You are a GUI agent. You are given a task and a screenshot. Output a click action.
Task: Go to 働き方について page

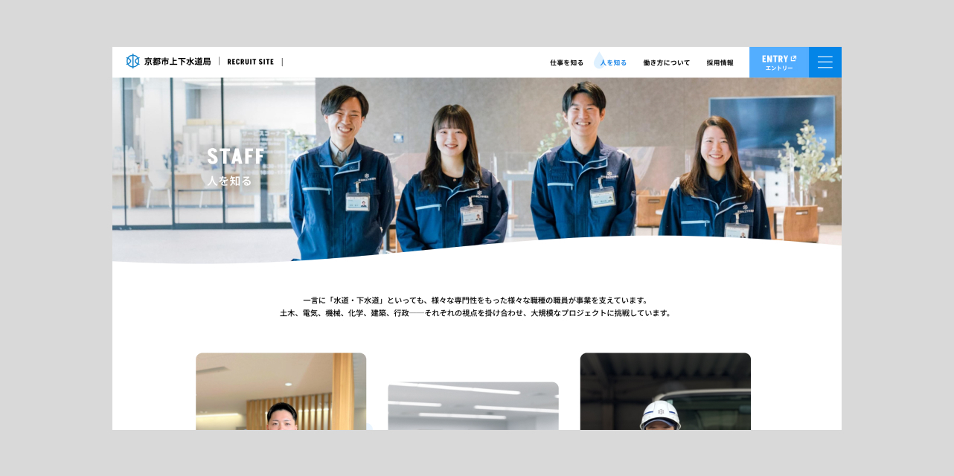(666, 63)
